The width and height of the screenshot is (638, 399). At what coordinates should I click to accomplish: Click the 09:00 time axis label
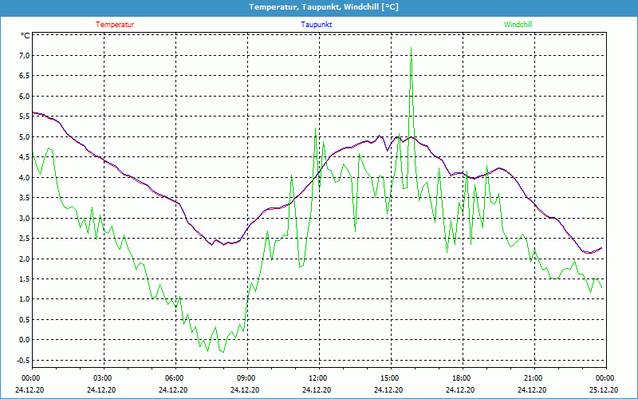245,378
